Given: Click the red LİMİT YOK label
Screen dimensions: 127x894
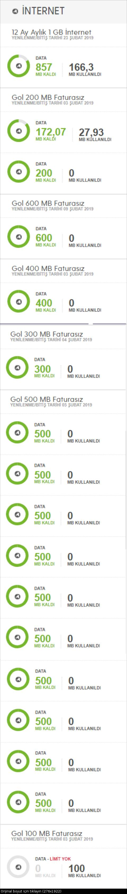Looking at the screenshot, I should pyautogui.click(x=60, y=859).
